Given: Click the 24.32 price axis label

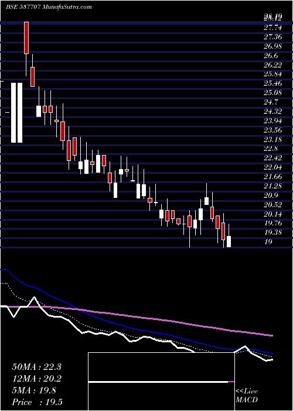Looking at the screenshot, I should (x=273, y=112).
